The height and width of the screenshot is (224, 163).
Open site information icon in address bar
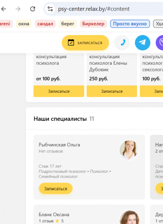50,9
